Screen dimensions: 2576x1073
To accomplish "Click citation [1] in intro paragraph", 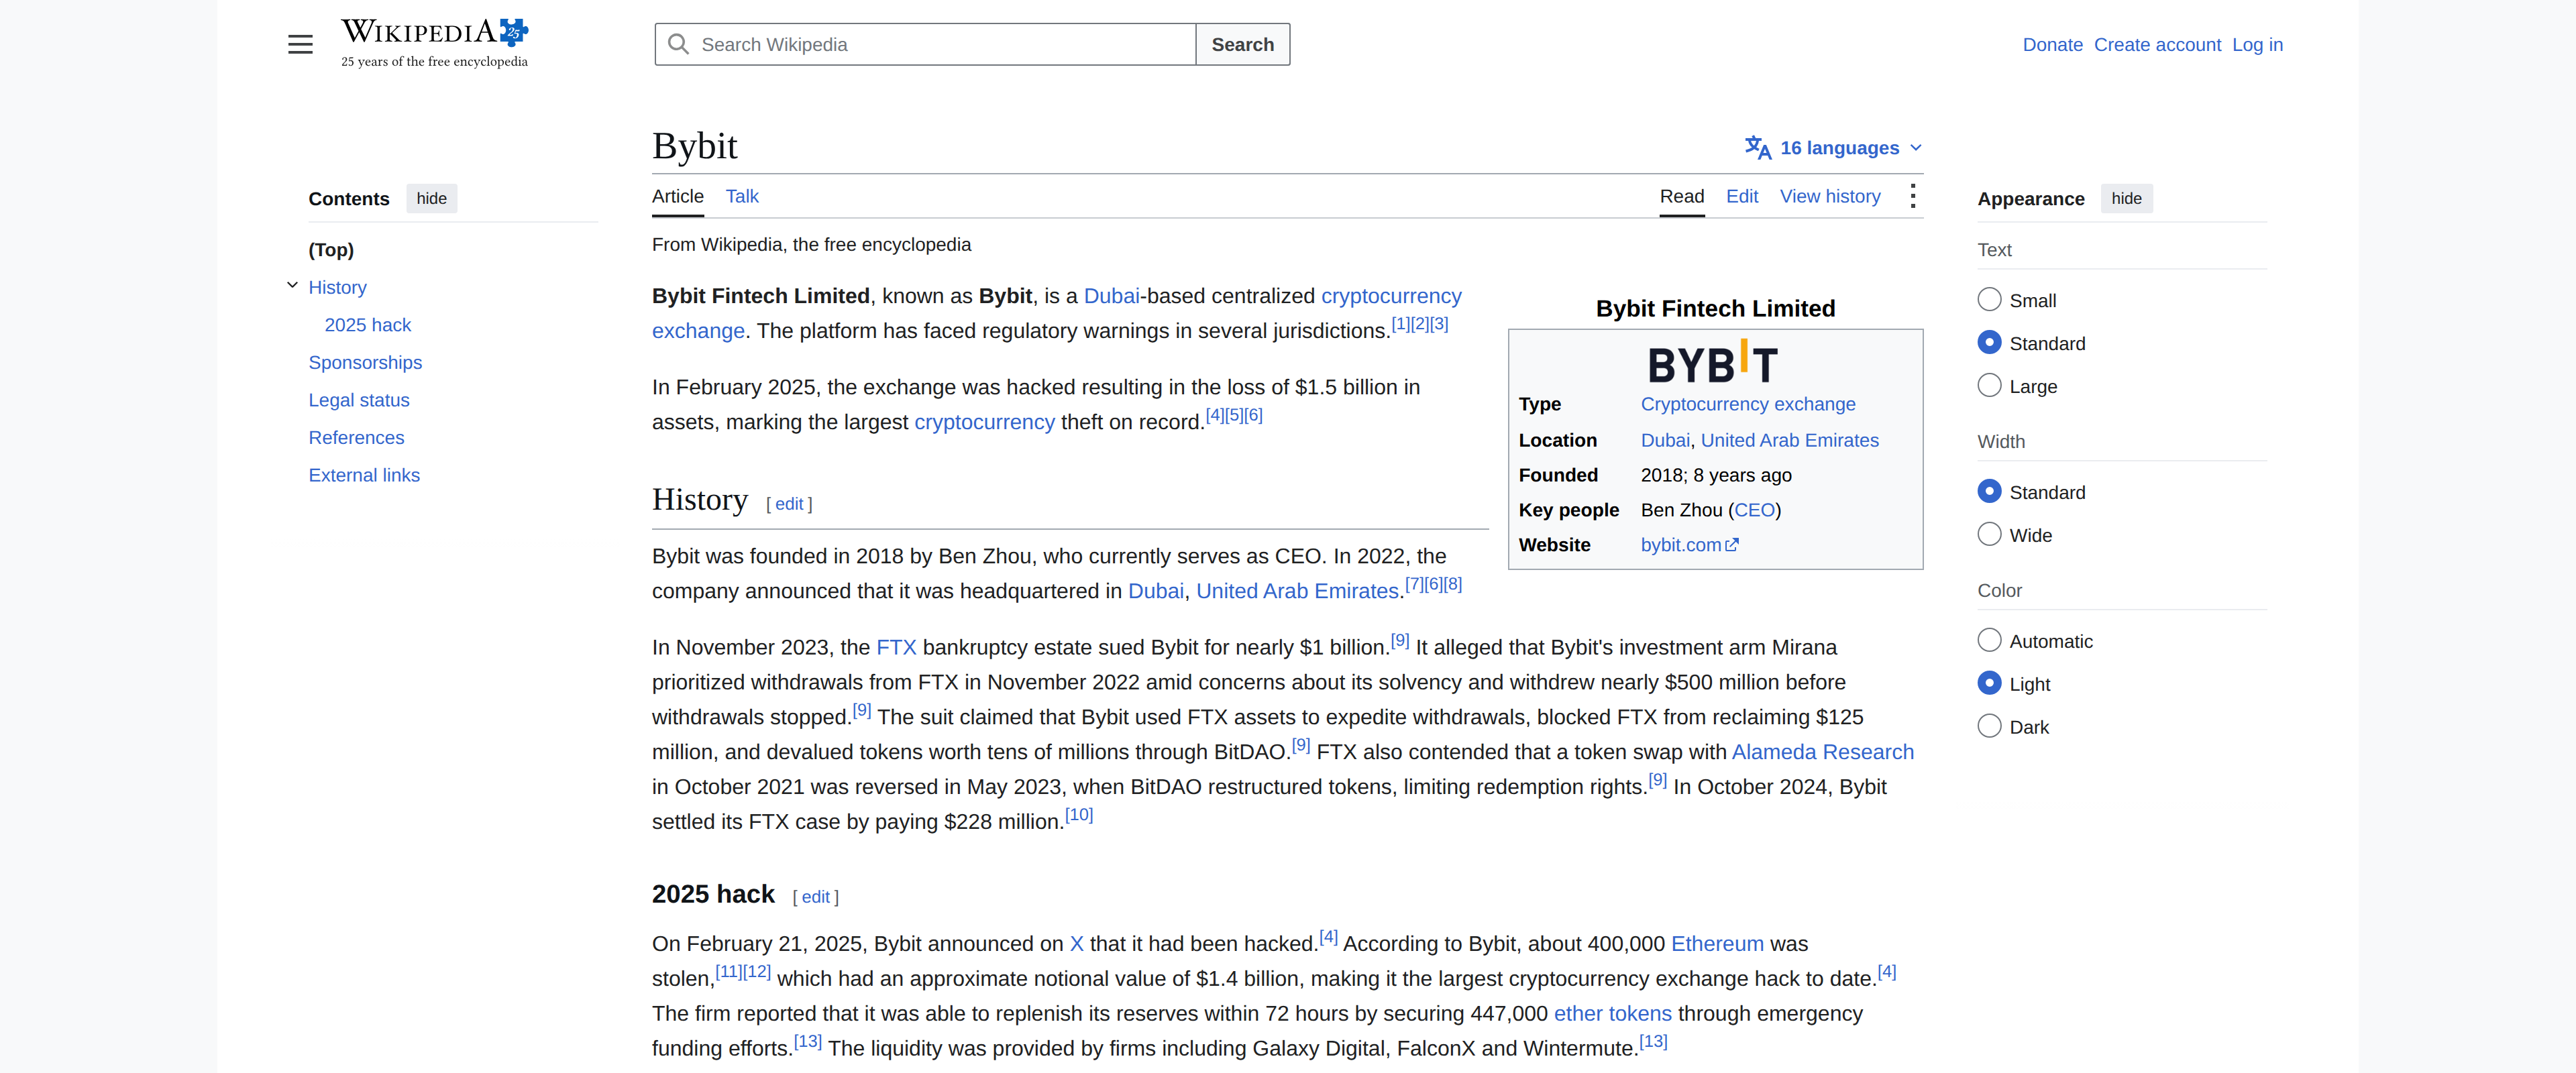I will (x=1401, y=324).
